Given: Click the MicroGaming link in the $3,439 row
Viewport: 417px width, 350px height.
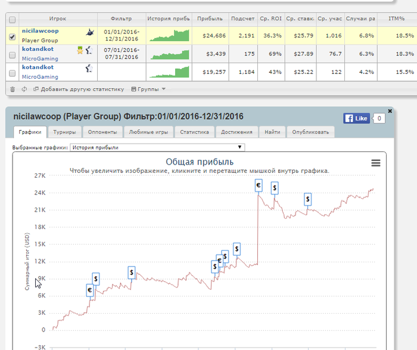Looking at the screenshot, I should click(40, 58).
